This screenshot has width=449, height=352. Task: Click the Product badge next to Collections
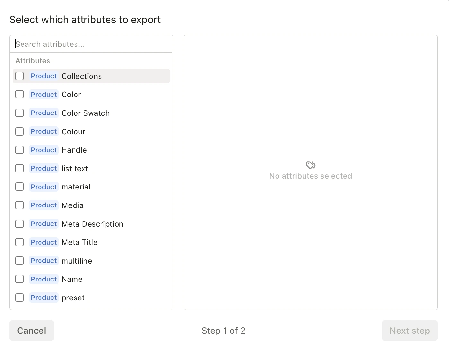pos(44,76)
